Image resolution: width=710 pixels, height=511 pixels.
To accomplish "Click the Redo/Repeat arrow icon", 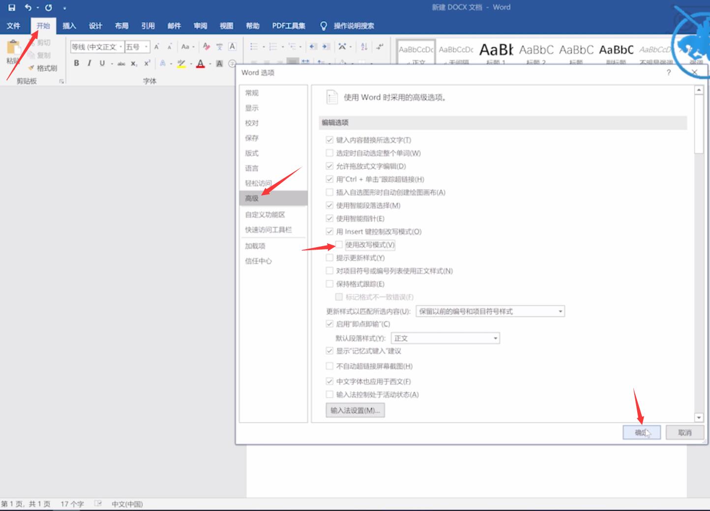I will click(48, 7).
